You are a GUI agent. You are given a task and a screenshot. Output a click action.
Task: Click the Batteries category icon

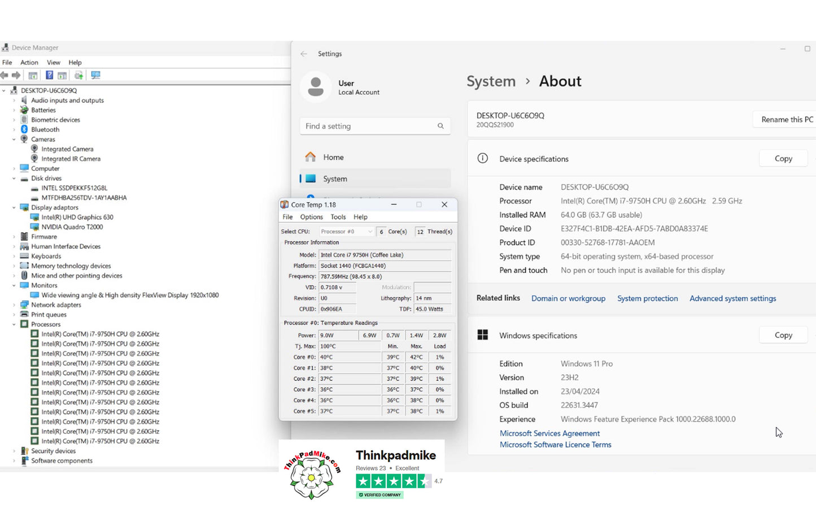point(24,110)
